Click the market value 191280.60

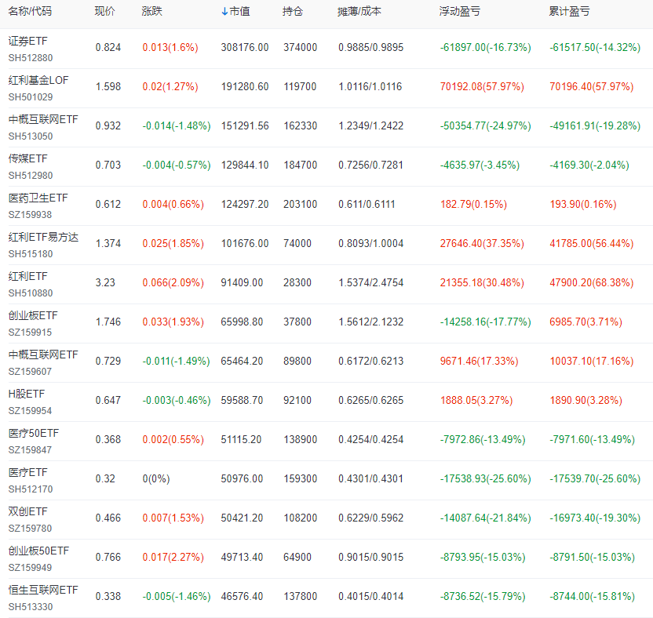click(x=245, y=86)
